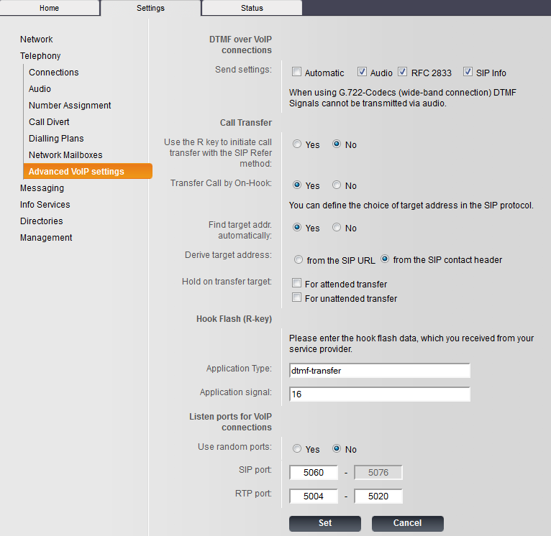
Task: Click the 'DTMF over VoIP connections' heading
Action: (241, 45)
